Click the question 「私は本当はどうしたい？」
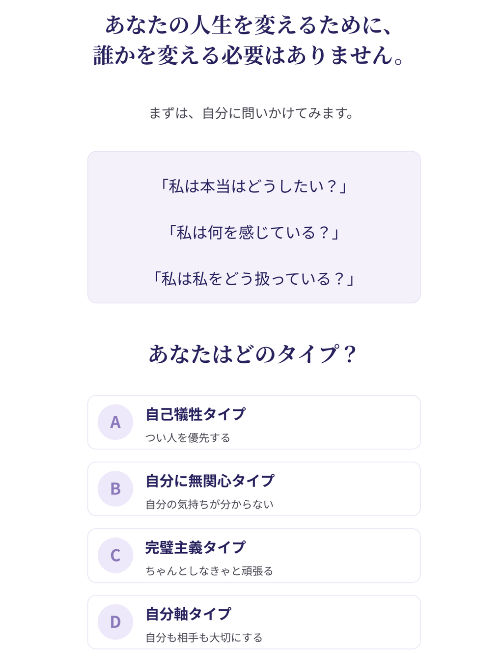 pyautogui.click(x=254, y=186)
